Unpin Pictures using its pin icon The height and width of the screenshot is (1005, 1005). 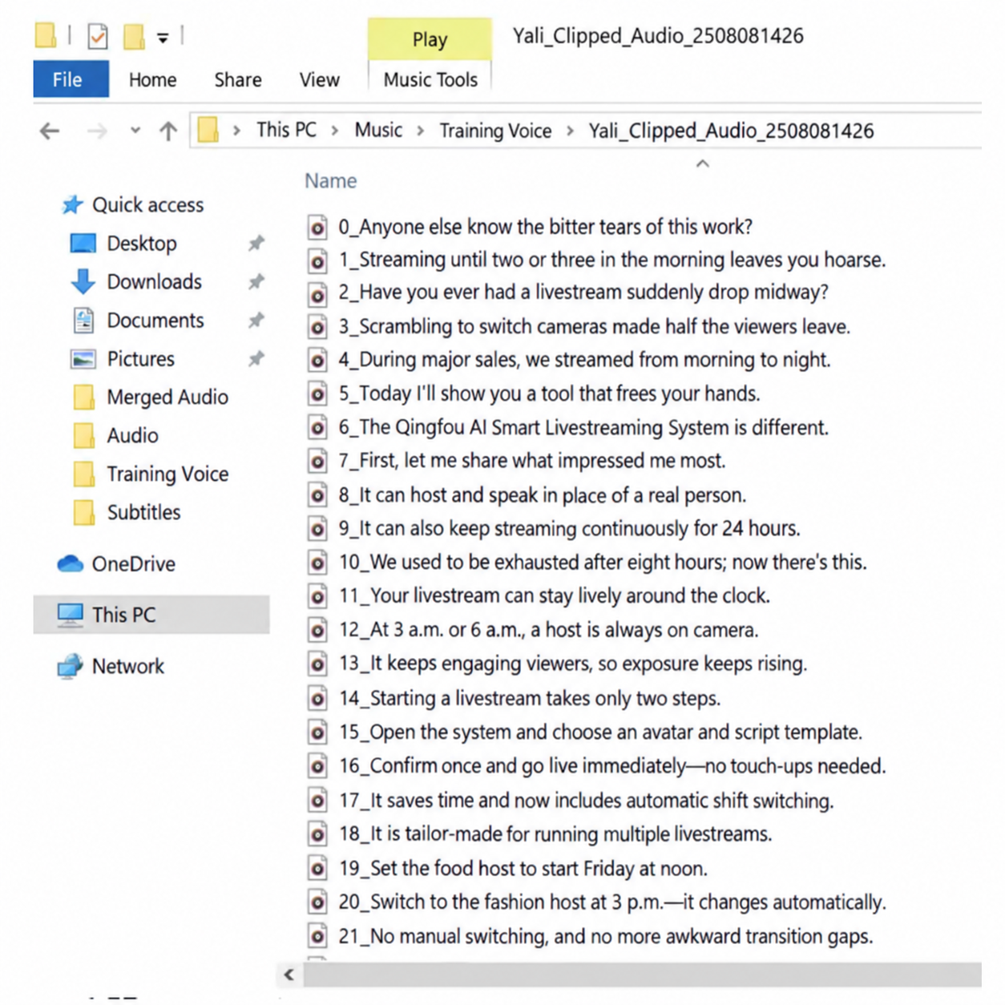tap(256, 358)
